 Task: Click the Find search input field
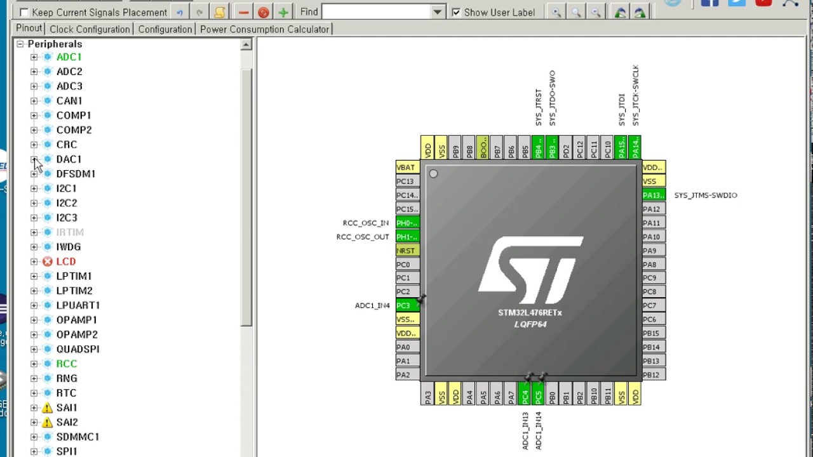[x=377, y=12]
